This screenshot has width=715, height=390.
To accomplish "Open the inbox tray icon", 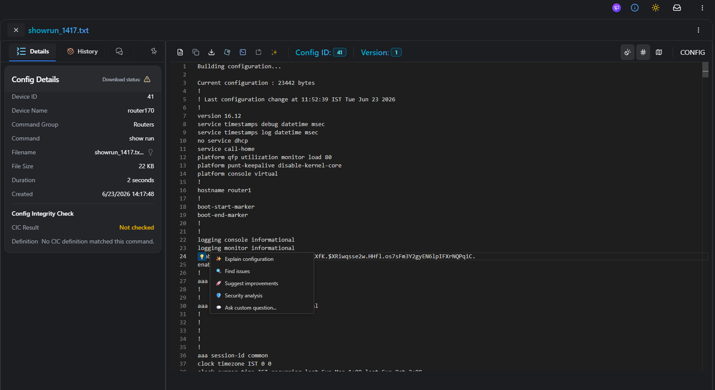I will click(x=677, y=8).
